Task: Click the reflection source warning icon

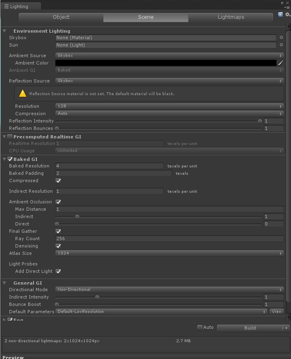Action: 22,94
